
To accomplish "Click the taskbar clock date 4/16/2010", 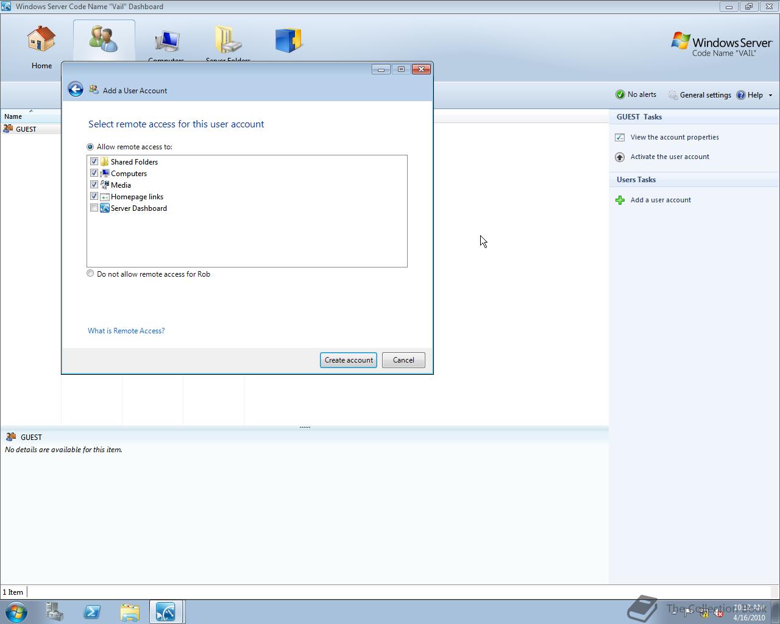I will 749,617.
